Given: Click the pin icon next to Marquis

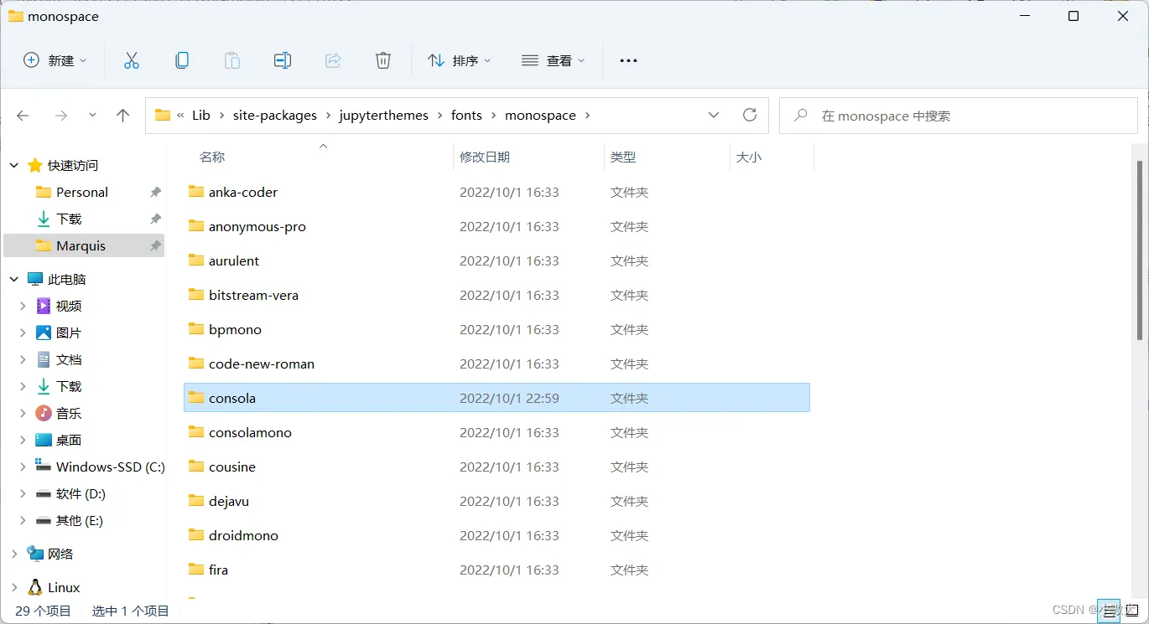Looking at the screenshot, I should click(x=155, y=245).
